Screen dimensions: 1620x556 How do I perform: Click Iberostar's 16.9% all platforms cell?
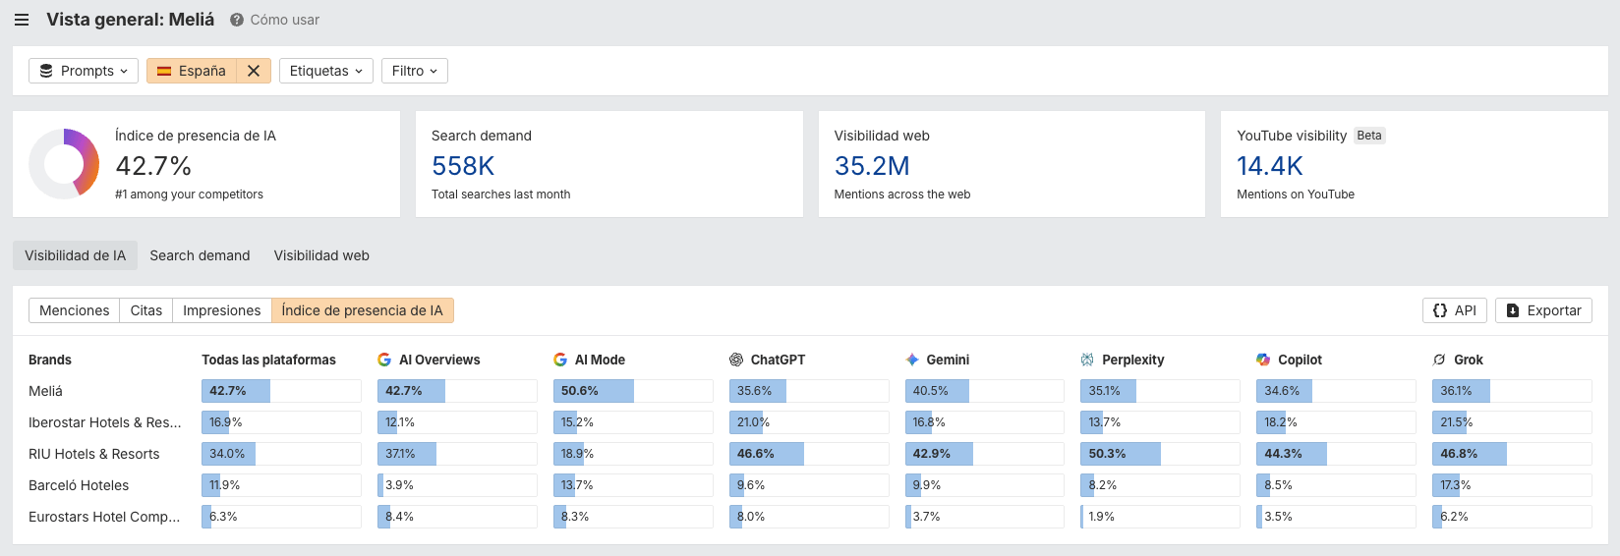click(x=281, y=422)
